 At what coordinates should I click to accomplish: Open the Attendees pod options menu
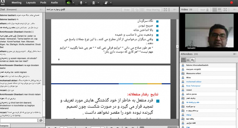[x=235, y=54]
